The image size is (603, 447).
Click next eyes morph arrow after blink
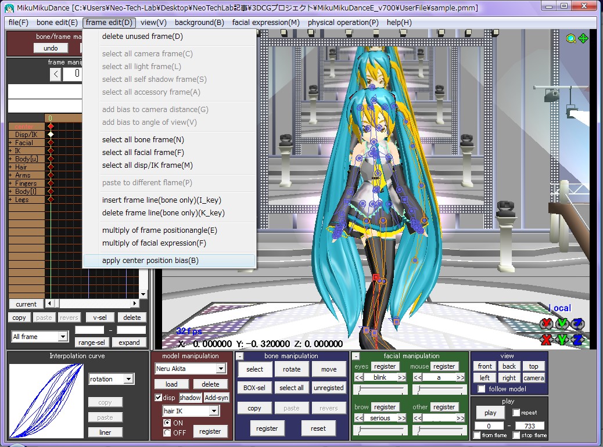pyautogui.click(x=402, y=377)
